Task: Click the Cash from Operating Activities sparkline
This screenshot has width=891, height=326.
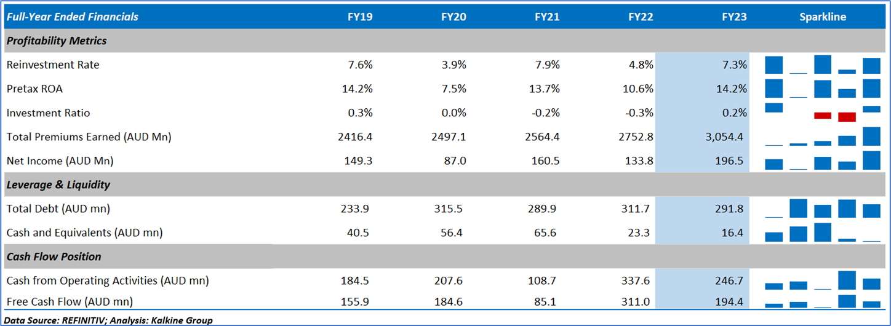Action: pyautogui.click(x=822, y=280)
